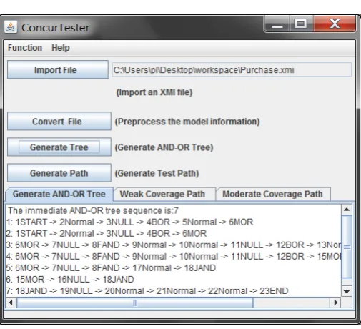
Task: Click the '(Generate Test Path)' label
Action: 157,173
